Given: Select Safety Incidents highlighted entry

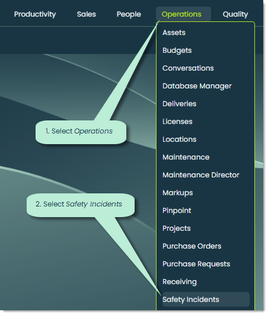Looking at the screenshot, I should coord(206,300).
